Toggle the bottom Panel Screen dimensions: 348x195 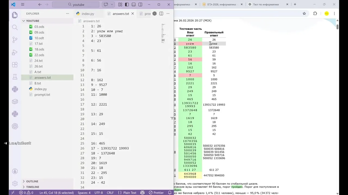tap(133, 5)
